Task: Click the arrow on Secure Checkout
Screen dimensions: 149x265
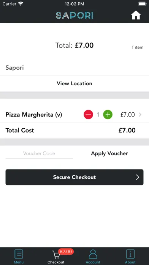Action: pos(138,177)
